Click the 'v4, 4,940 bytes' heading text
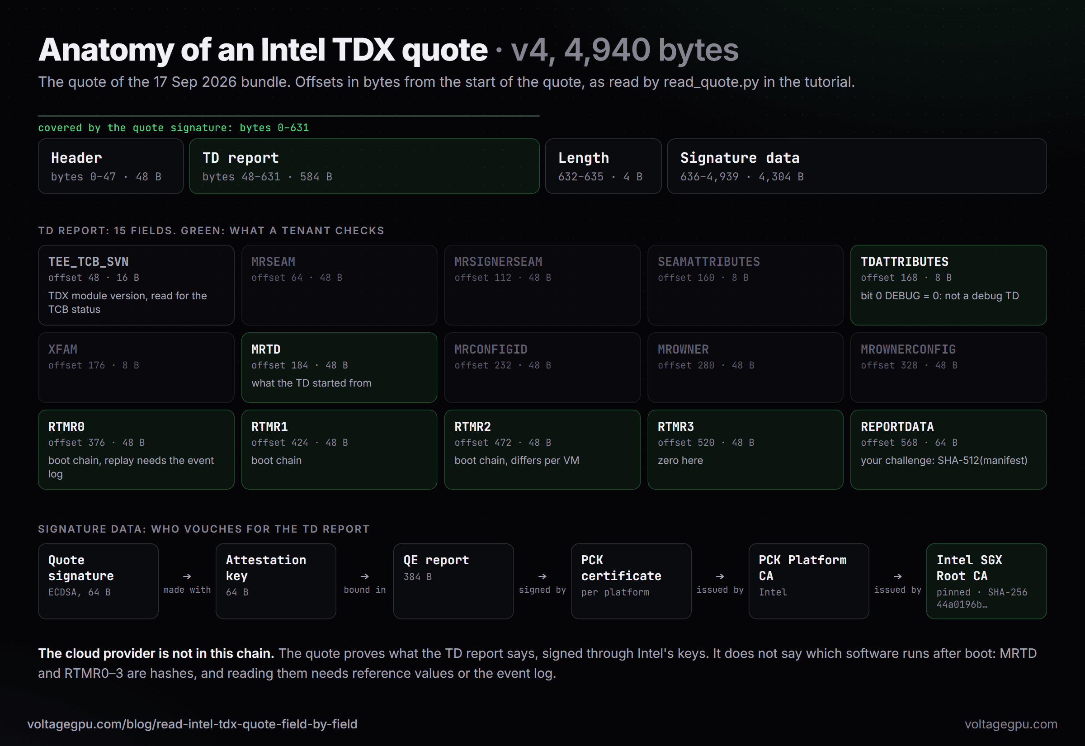This screenshot has height=746, width=1085. point(625,50)
